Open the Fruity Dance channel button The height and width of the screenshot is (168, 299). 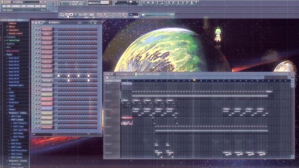pos(47,127)
